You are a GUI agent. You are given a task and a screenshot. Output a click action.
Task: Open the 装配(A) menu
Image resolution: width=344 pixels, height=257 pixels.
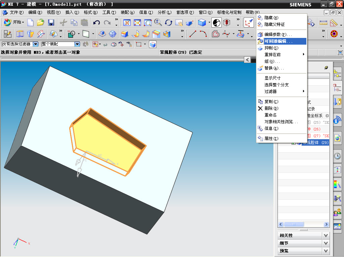point(127,12)
